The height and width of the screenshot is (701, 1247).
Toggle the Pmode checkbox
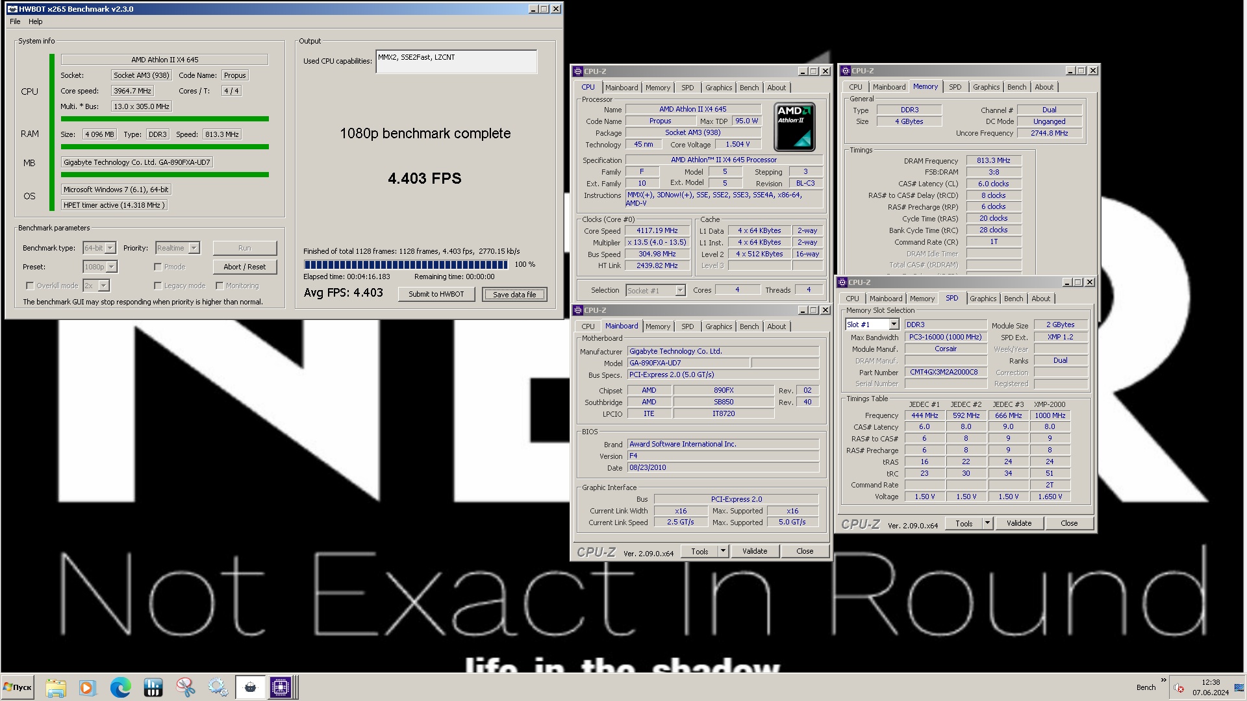pos(158,267)
